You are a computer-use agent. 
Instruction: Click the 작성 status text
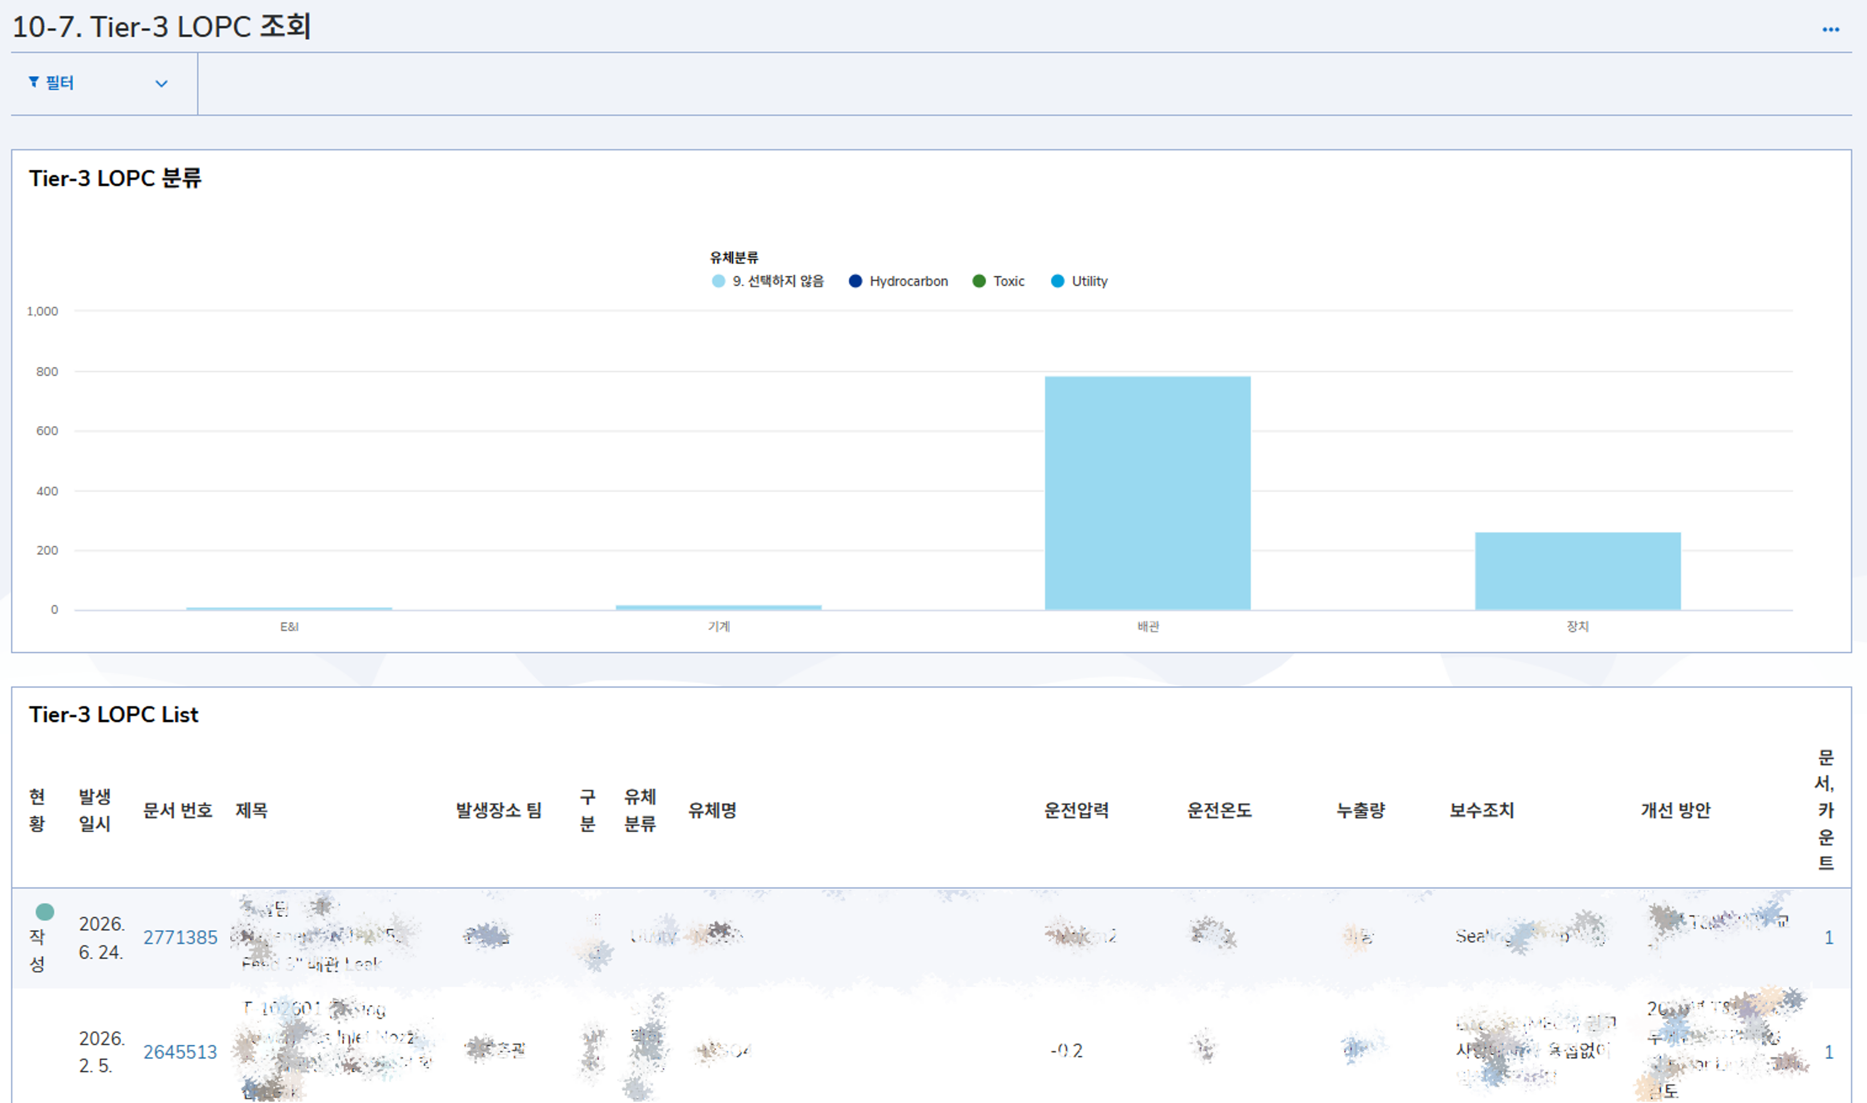click(37, 950)
